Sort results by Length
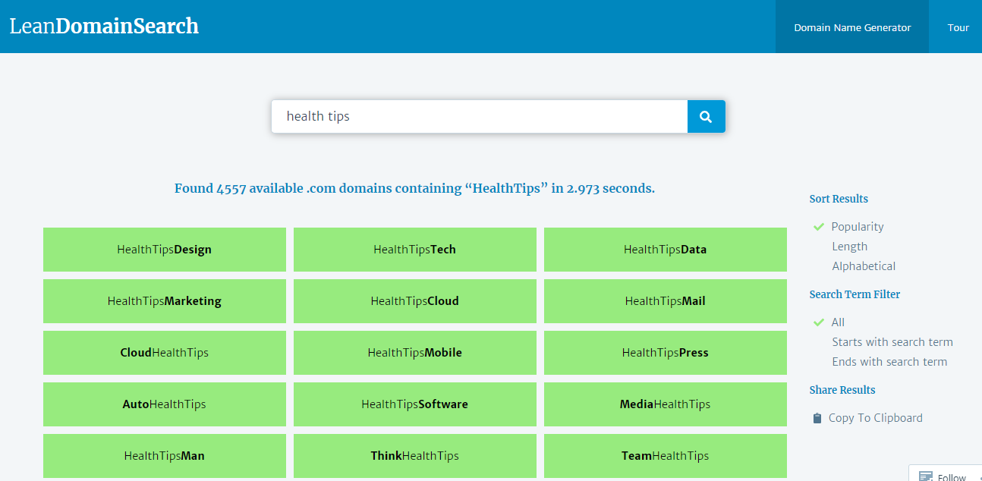 click(849, 246)
